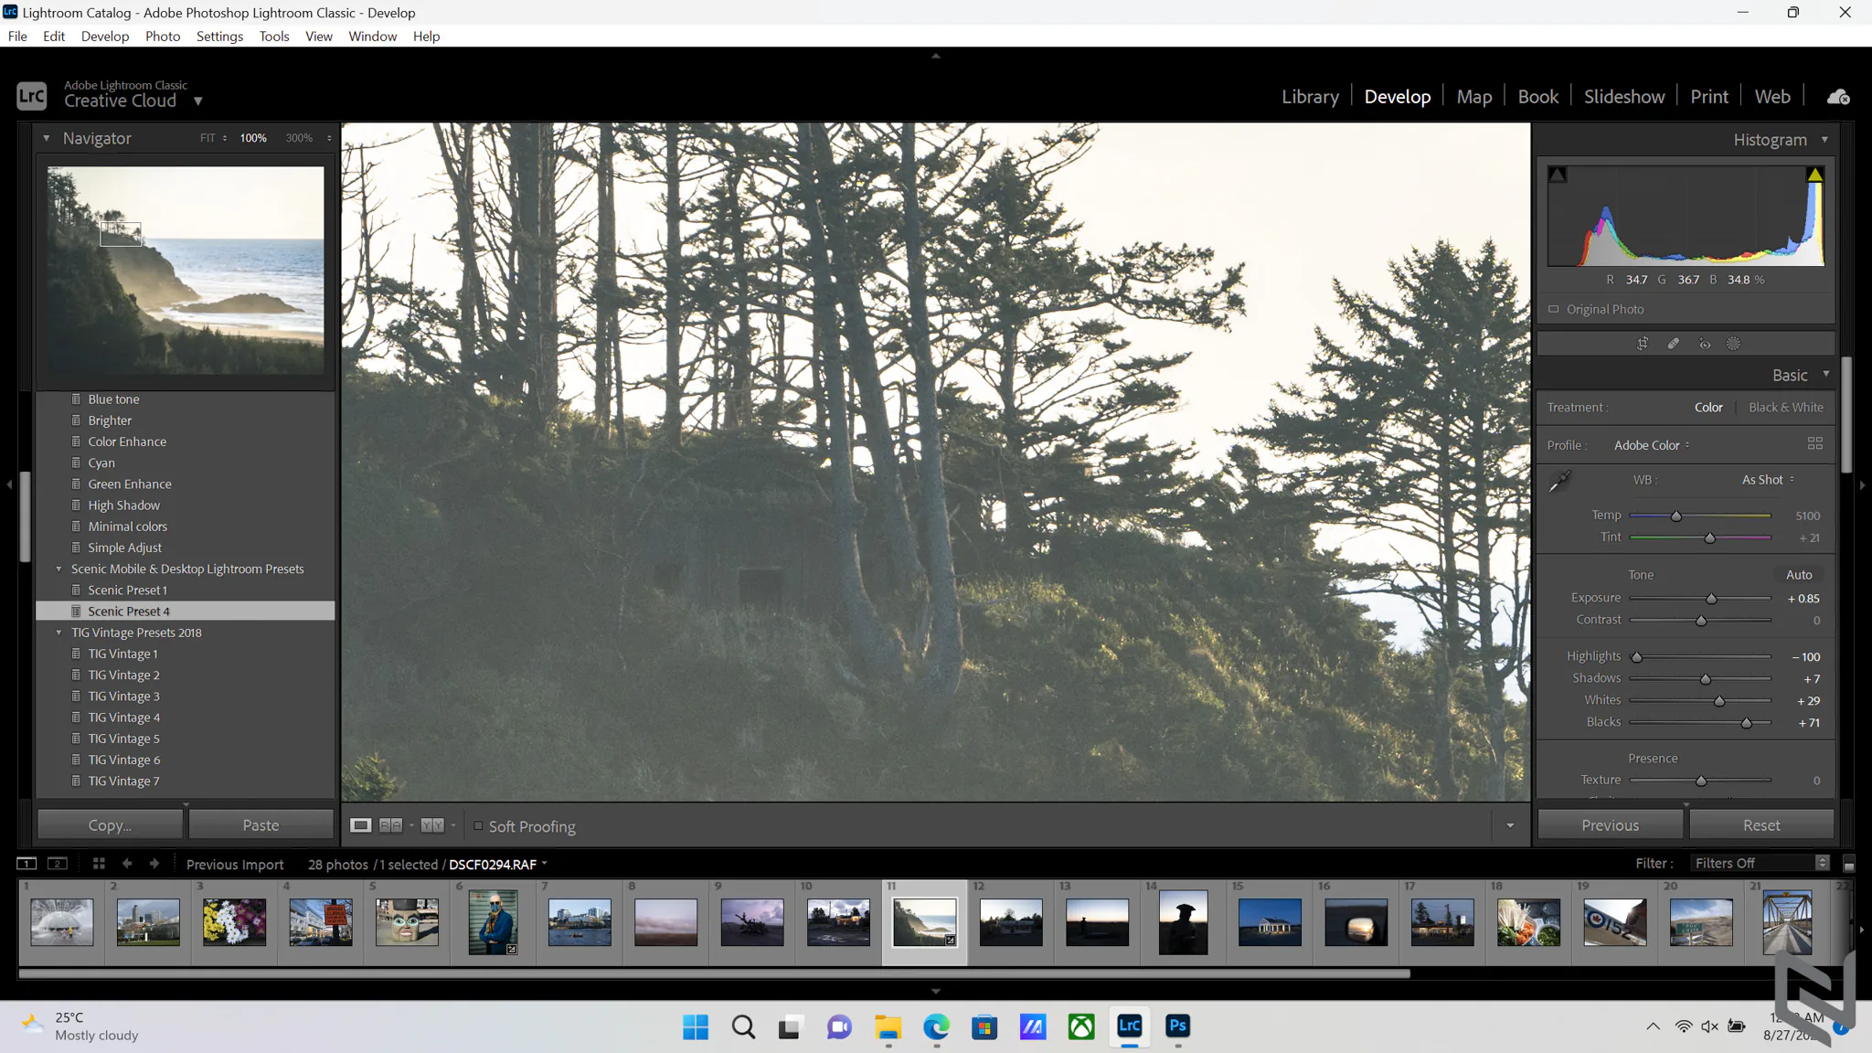This screenshot has height=1053, width=1872.
Task: Open the Masking tool
Action: [x=1733, y=344]
